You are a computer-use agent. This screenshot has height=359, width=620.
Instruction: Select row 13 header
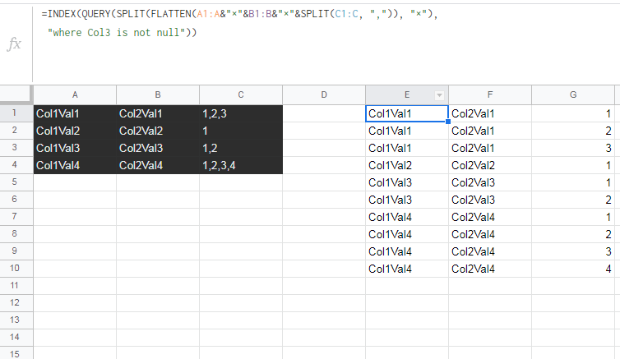click(x=15, y=320)
